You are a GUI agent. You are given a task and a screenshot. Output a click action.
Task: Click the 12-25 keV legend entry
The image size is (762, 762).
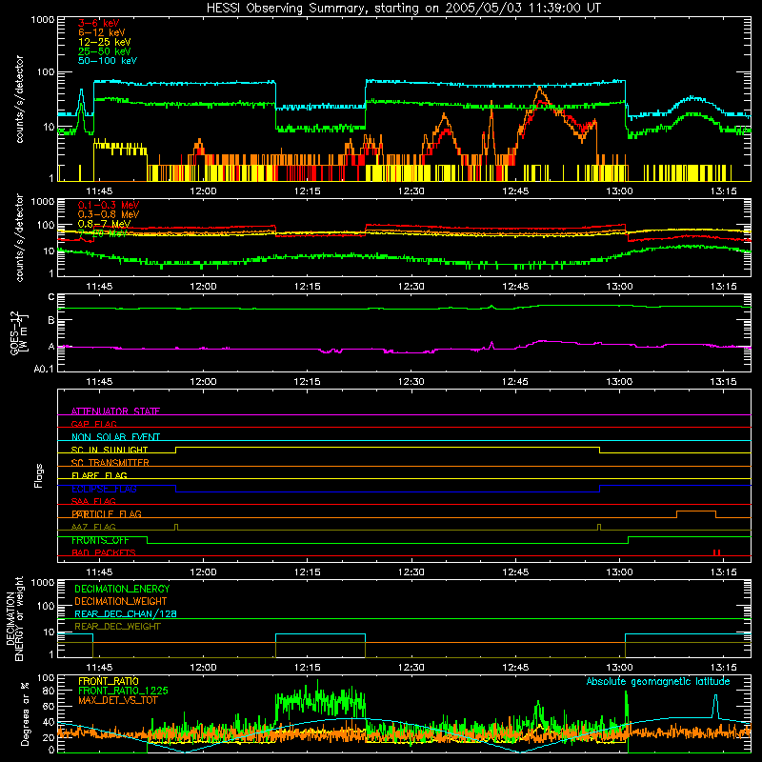point(105,42)
